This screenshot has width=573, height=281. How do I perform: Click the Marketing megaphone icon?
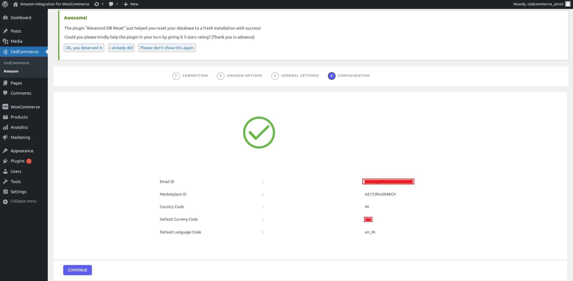click(x=5, y=137)
